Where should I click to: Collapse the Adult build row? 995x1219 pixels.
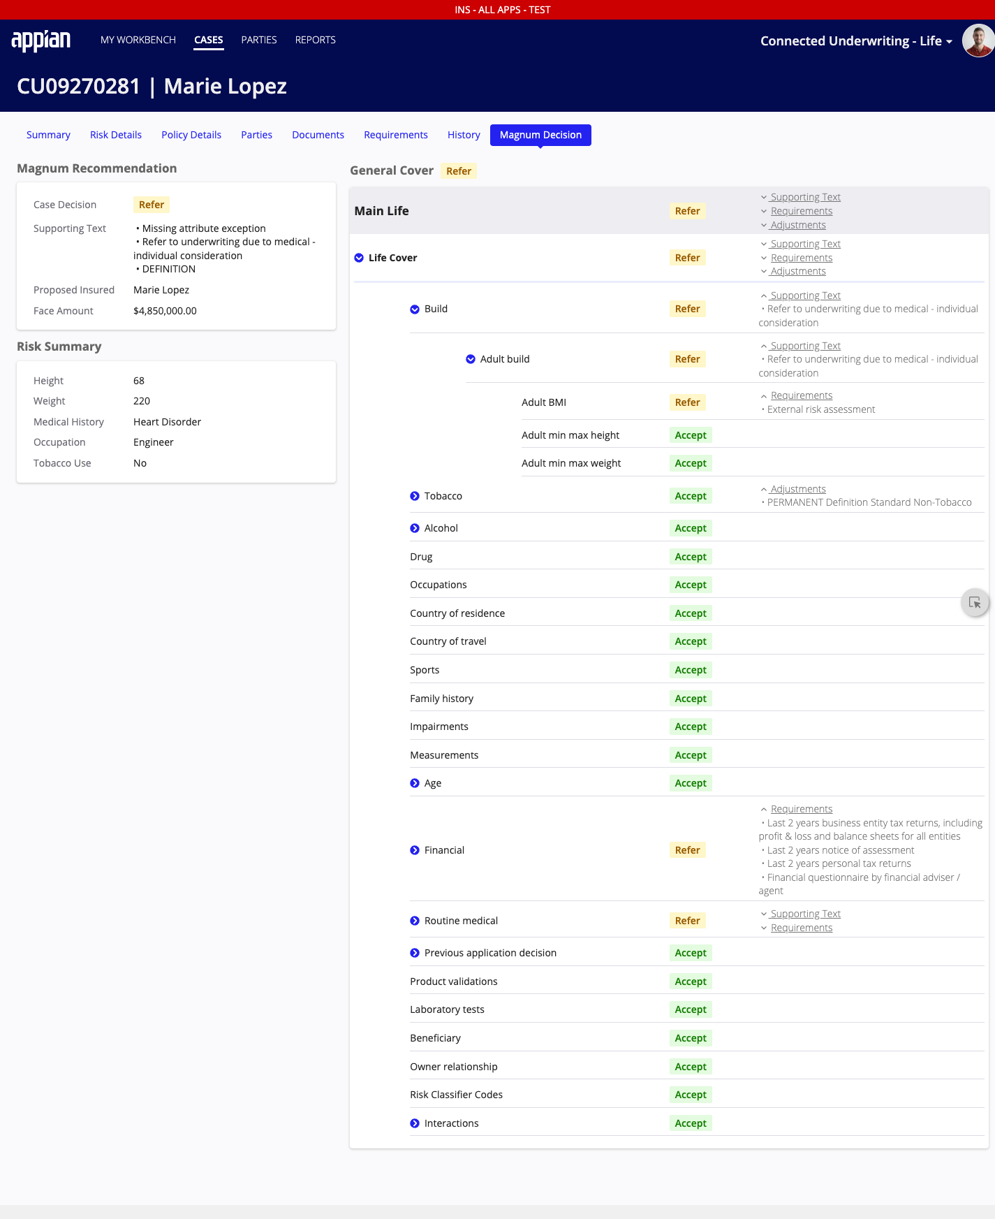471,359
